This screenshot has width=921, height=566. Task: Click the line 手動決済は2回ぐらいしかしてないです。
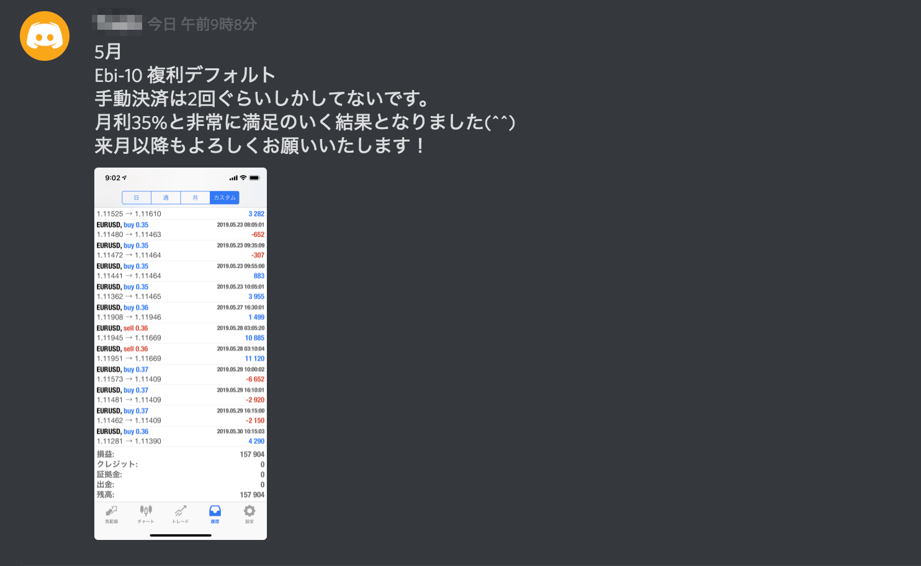pos(262,99)
